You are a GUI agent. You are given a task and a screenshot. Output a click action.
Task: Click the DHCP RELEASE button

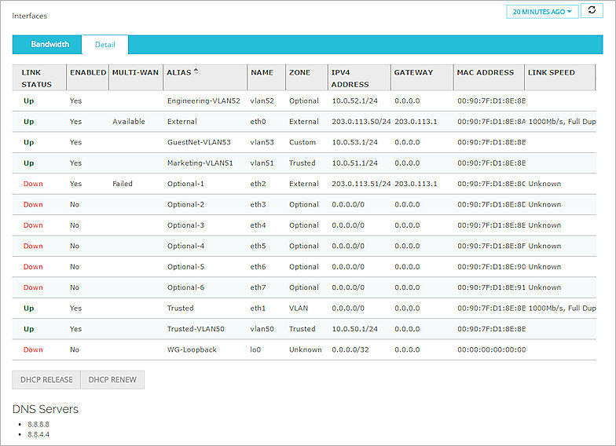pyautogui.click(x=46, y=380)
